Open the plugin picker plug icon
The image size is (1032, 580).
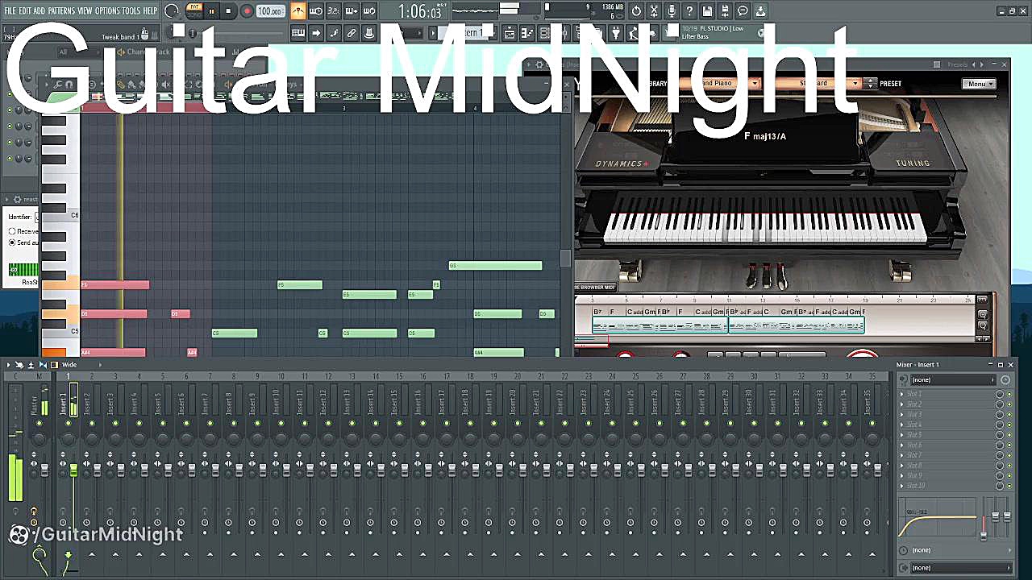(x=616, y=33)
